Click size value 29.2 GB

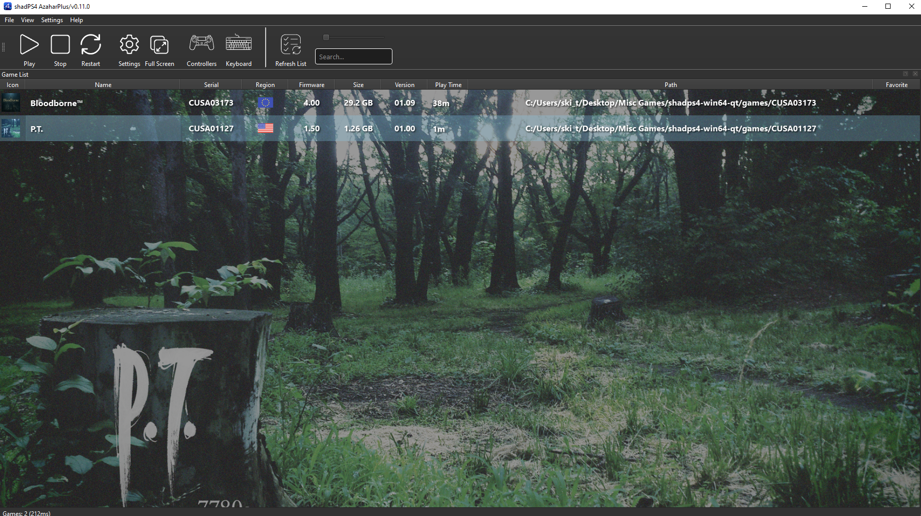pos(358,102)
